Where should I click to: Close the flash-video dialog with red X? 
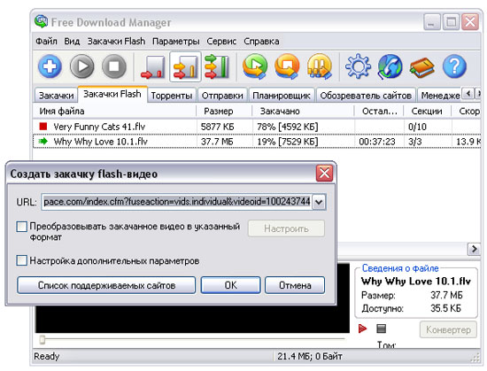[x=324, y=174]
